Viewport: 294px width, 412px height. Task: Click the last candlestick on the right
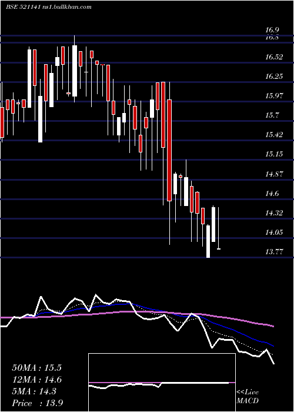tap(218, 228)
